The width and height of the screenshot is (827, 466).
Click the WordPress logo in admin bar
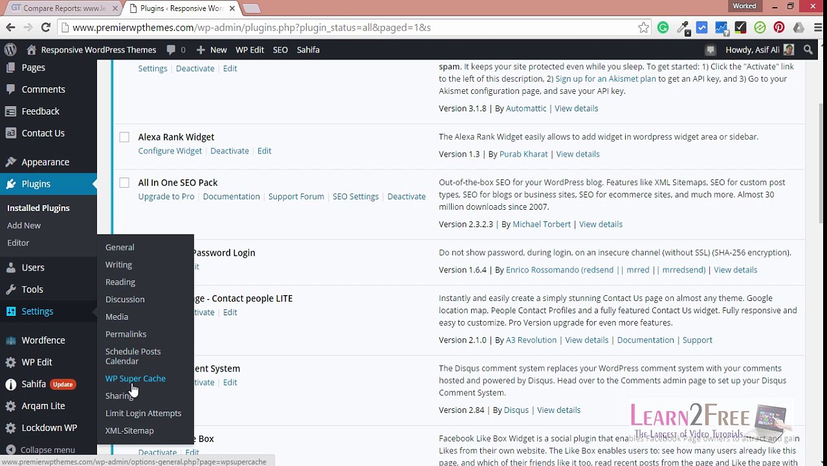coord(10,49)
